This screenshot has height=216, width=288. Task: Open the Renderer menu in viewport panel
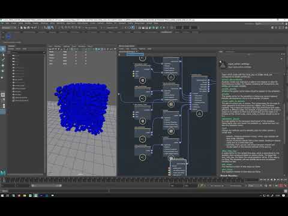pos(82,46)
